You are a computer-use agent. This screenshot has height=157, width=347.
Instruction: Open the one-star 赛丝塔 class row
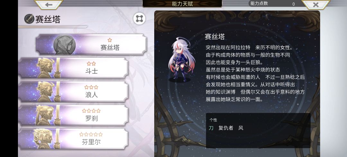tap(91, 44)
